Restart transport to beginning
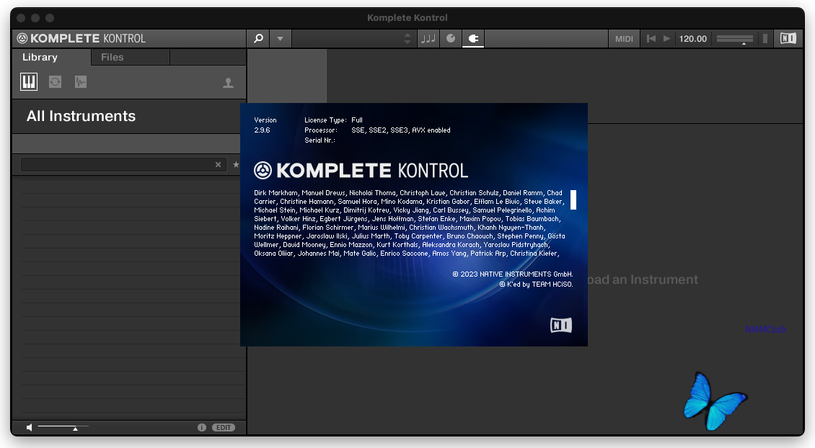815x448 pixels. click(x=651, y=38)
